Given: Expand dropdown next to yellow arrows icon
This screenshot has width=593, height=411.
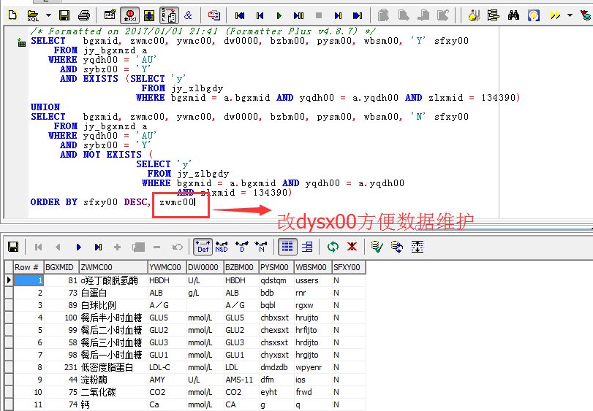Looking at the screenshot, I should 570,15.
